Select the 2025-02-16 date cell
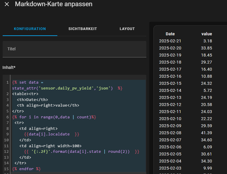 point(170,76)
